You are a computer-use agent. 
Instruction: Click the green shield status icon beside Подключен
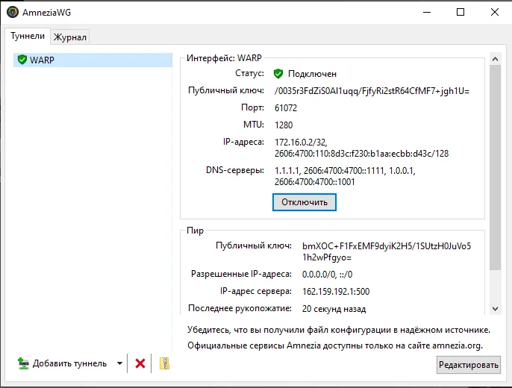278,74
